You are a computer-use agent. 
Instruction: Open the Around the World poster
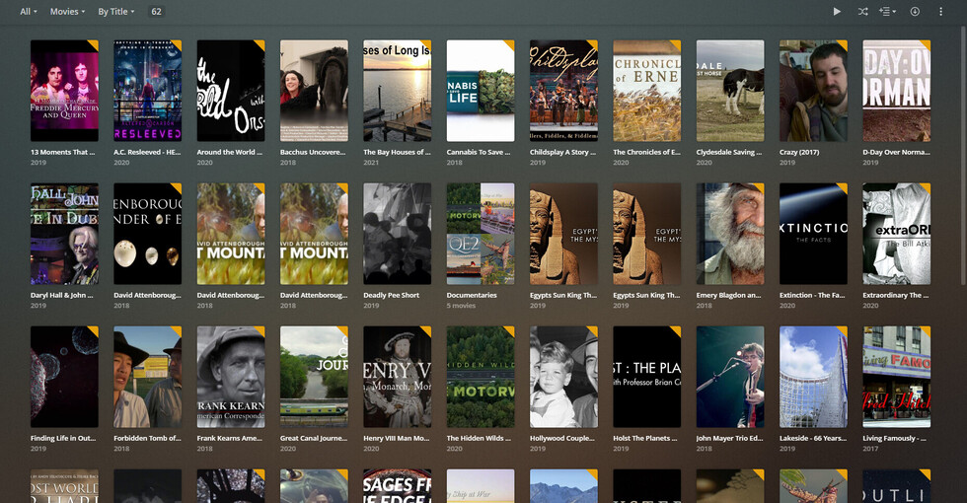pyautogui.click(x=231, y=91)
